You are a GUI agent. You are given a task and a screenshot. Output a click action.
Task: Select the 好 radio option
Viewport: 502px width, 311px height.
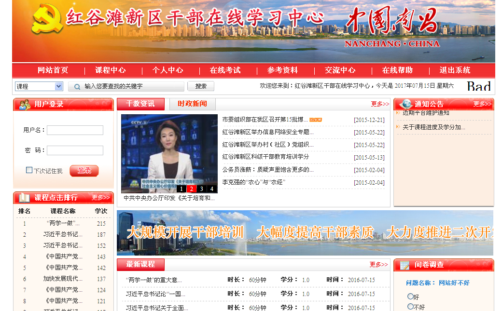[410, 297]
